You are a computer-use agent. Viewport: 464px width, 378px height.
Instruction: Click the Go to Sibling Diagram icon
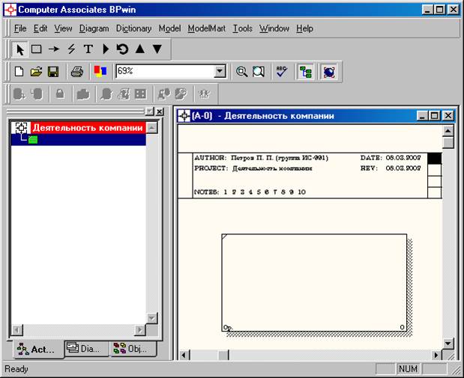(122, 49)
